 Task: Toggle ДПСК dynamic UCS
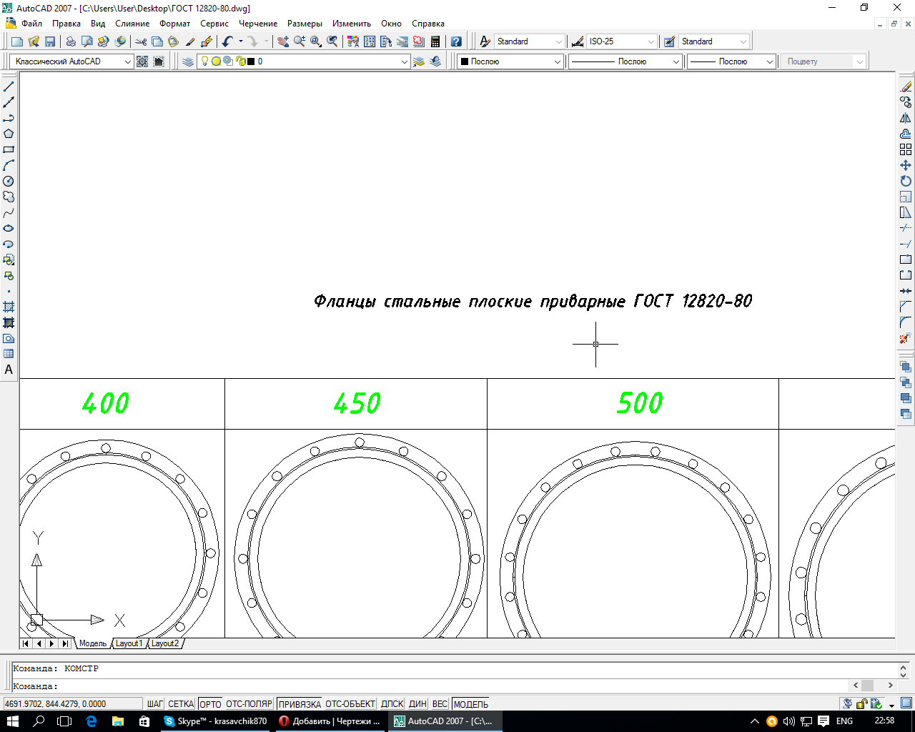(x=392, y=704)
